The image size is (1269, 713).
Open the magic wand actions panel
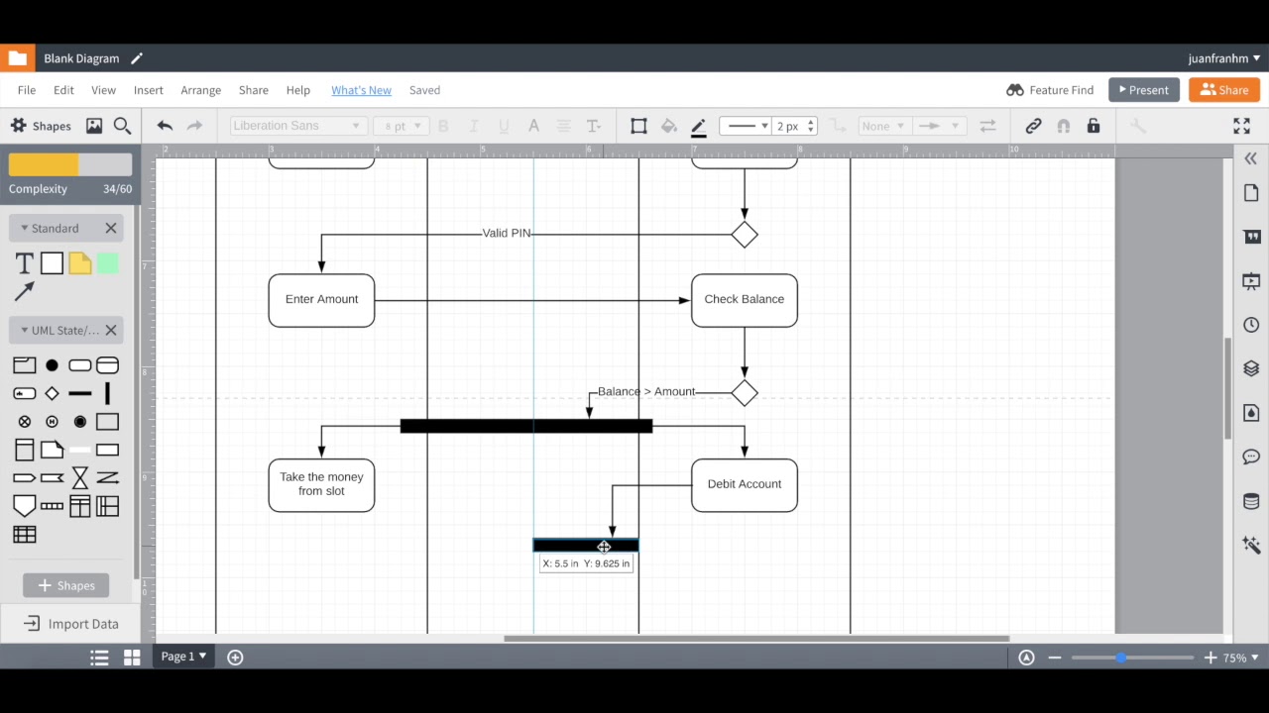(1251, 545)
